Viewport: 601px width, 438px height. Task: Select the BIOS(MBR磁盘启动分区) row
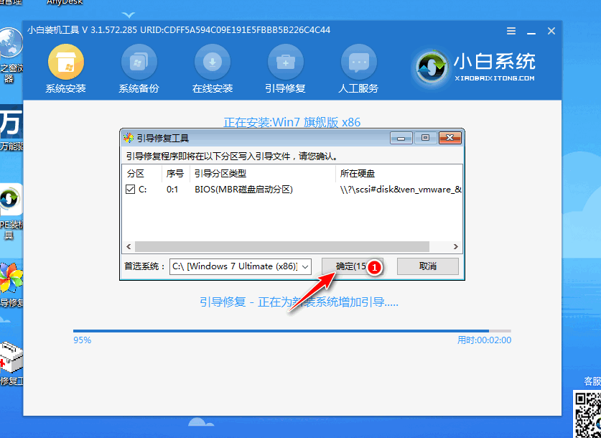click(x=243, y=190)
